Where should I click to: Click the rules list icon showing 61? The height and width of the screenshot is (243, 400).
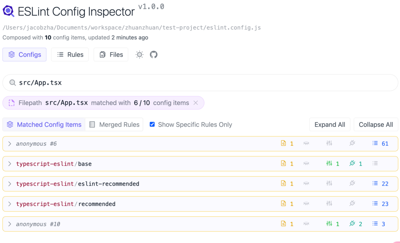pyautogui.click(x=375, y=143)
